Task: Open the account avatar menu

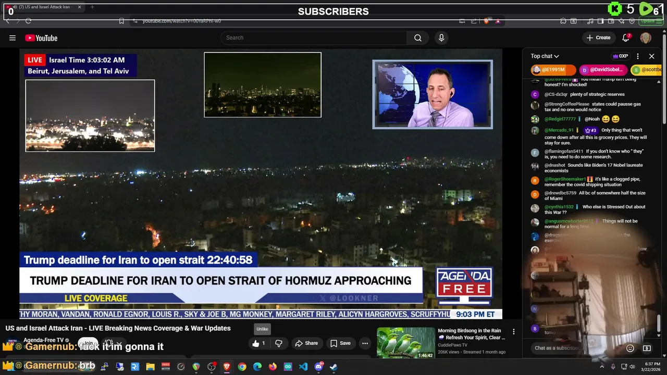Action: [646, 37]
